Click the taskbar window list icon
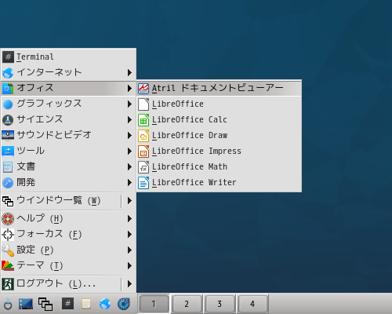 click(45, 304)
